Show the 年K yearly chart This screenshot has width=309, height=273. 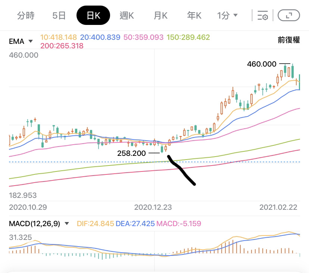coord(194,16)
